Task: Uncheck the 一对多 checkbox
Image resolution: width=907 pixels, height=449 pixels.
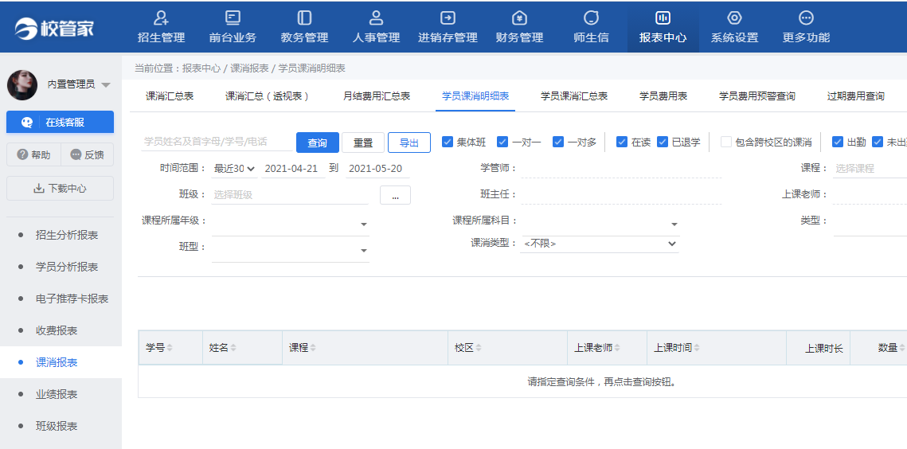Action: [557, 142]
